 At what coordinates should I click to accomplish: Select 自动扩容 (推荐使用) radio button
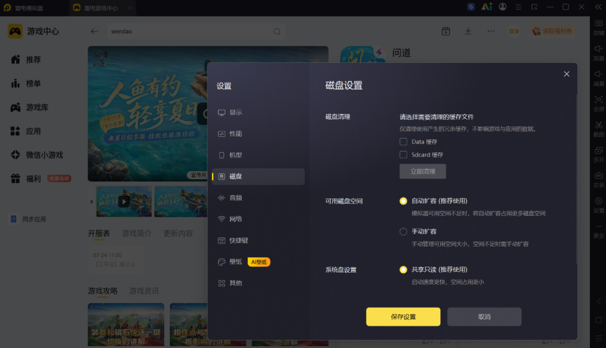(x=404, y=201)
